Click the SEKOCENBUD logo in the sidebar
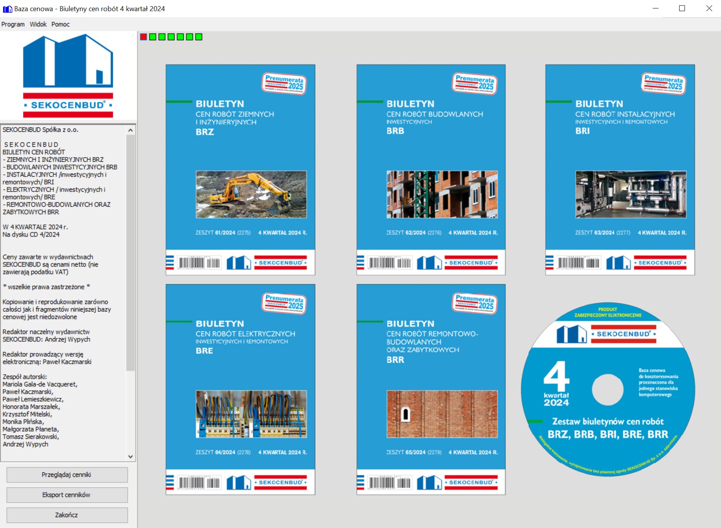The width and height of the screenshot is (721, 528). 68,76
